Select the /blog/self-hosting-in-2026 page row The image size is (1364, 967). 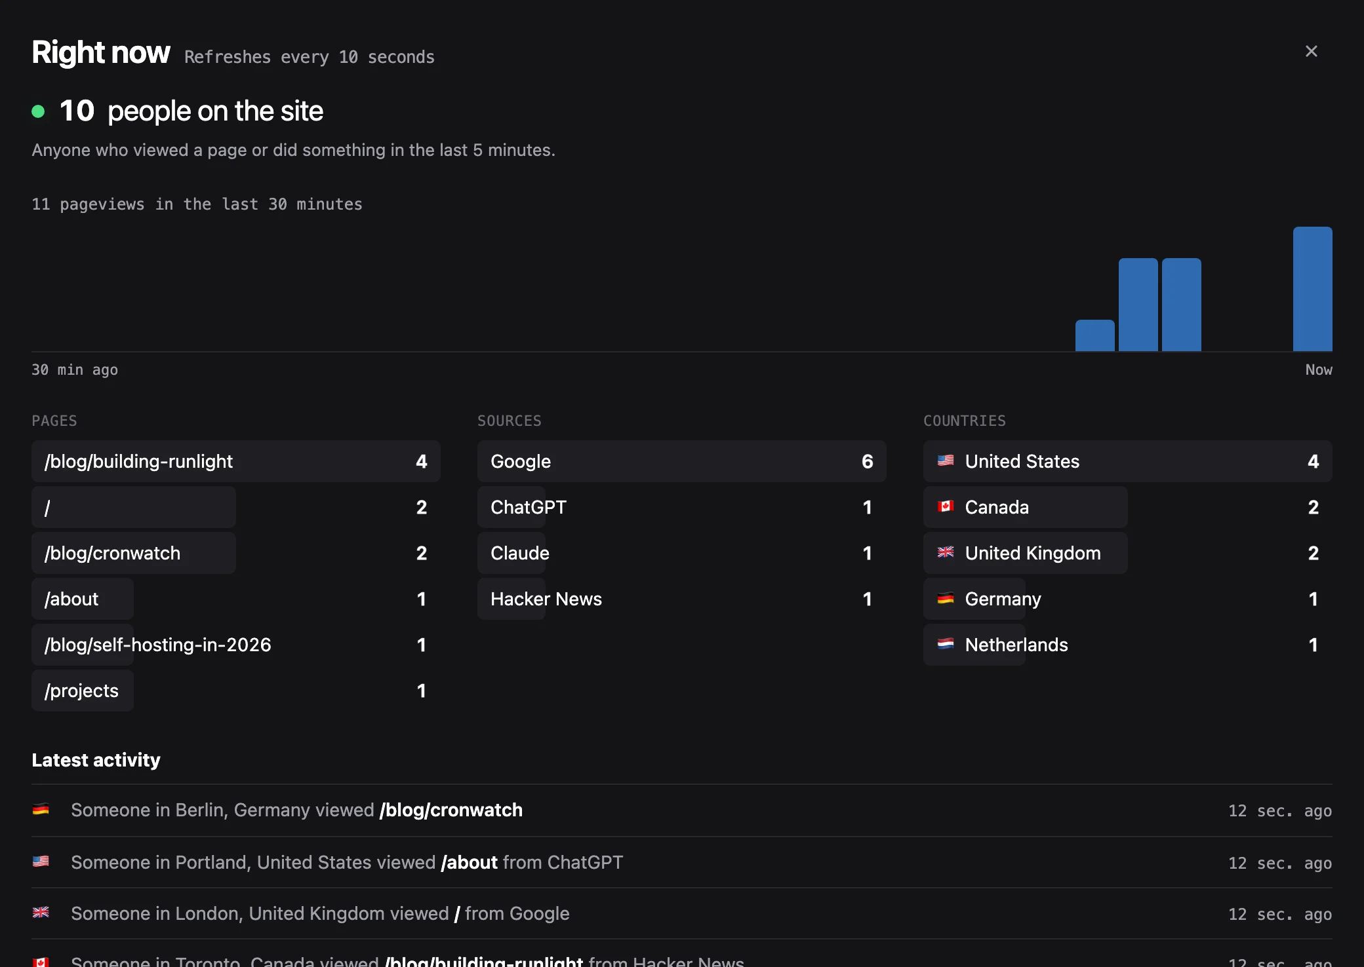(236, 645)
